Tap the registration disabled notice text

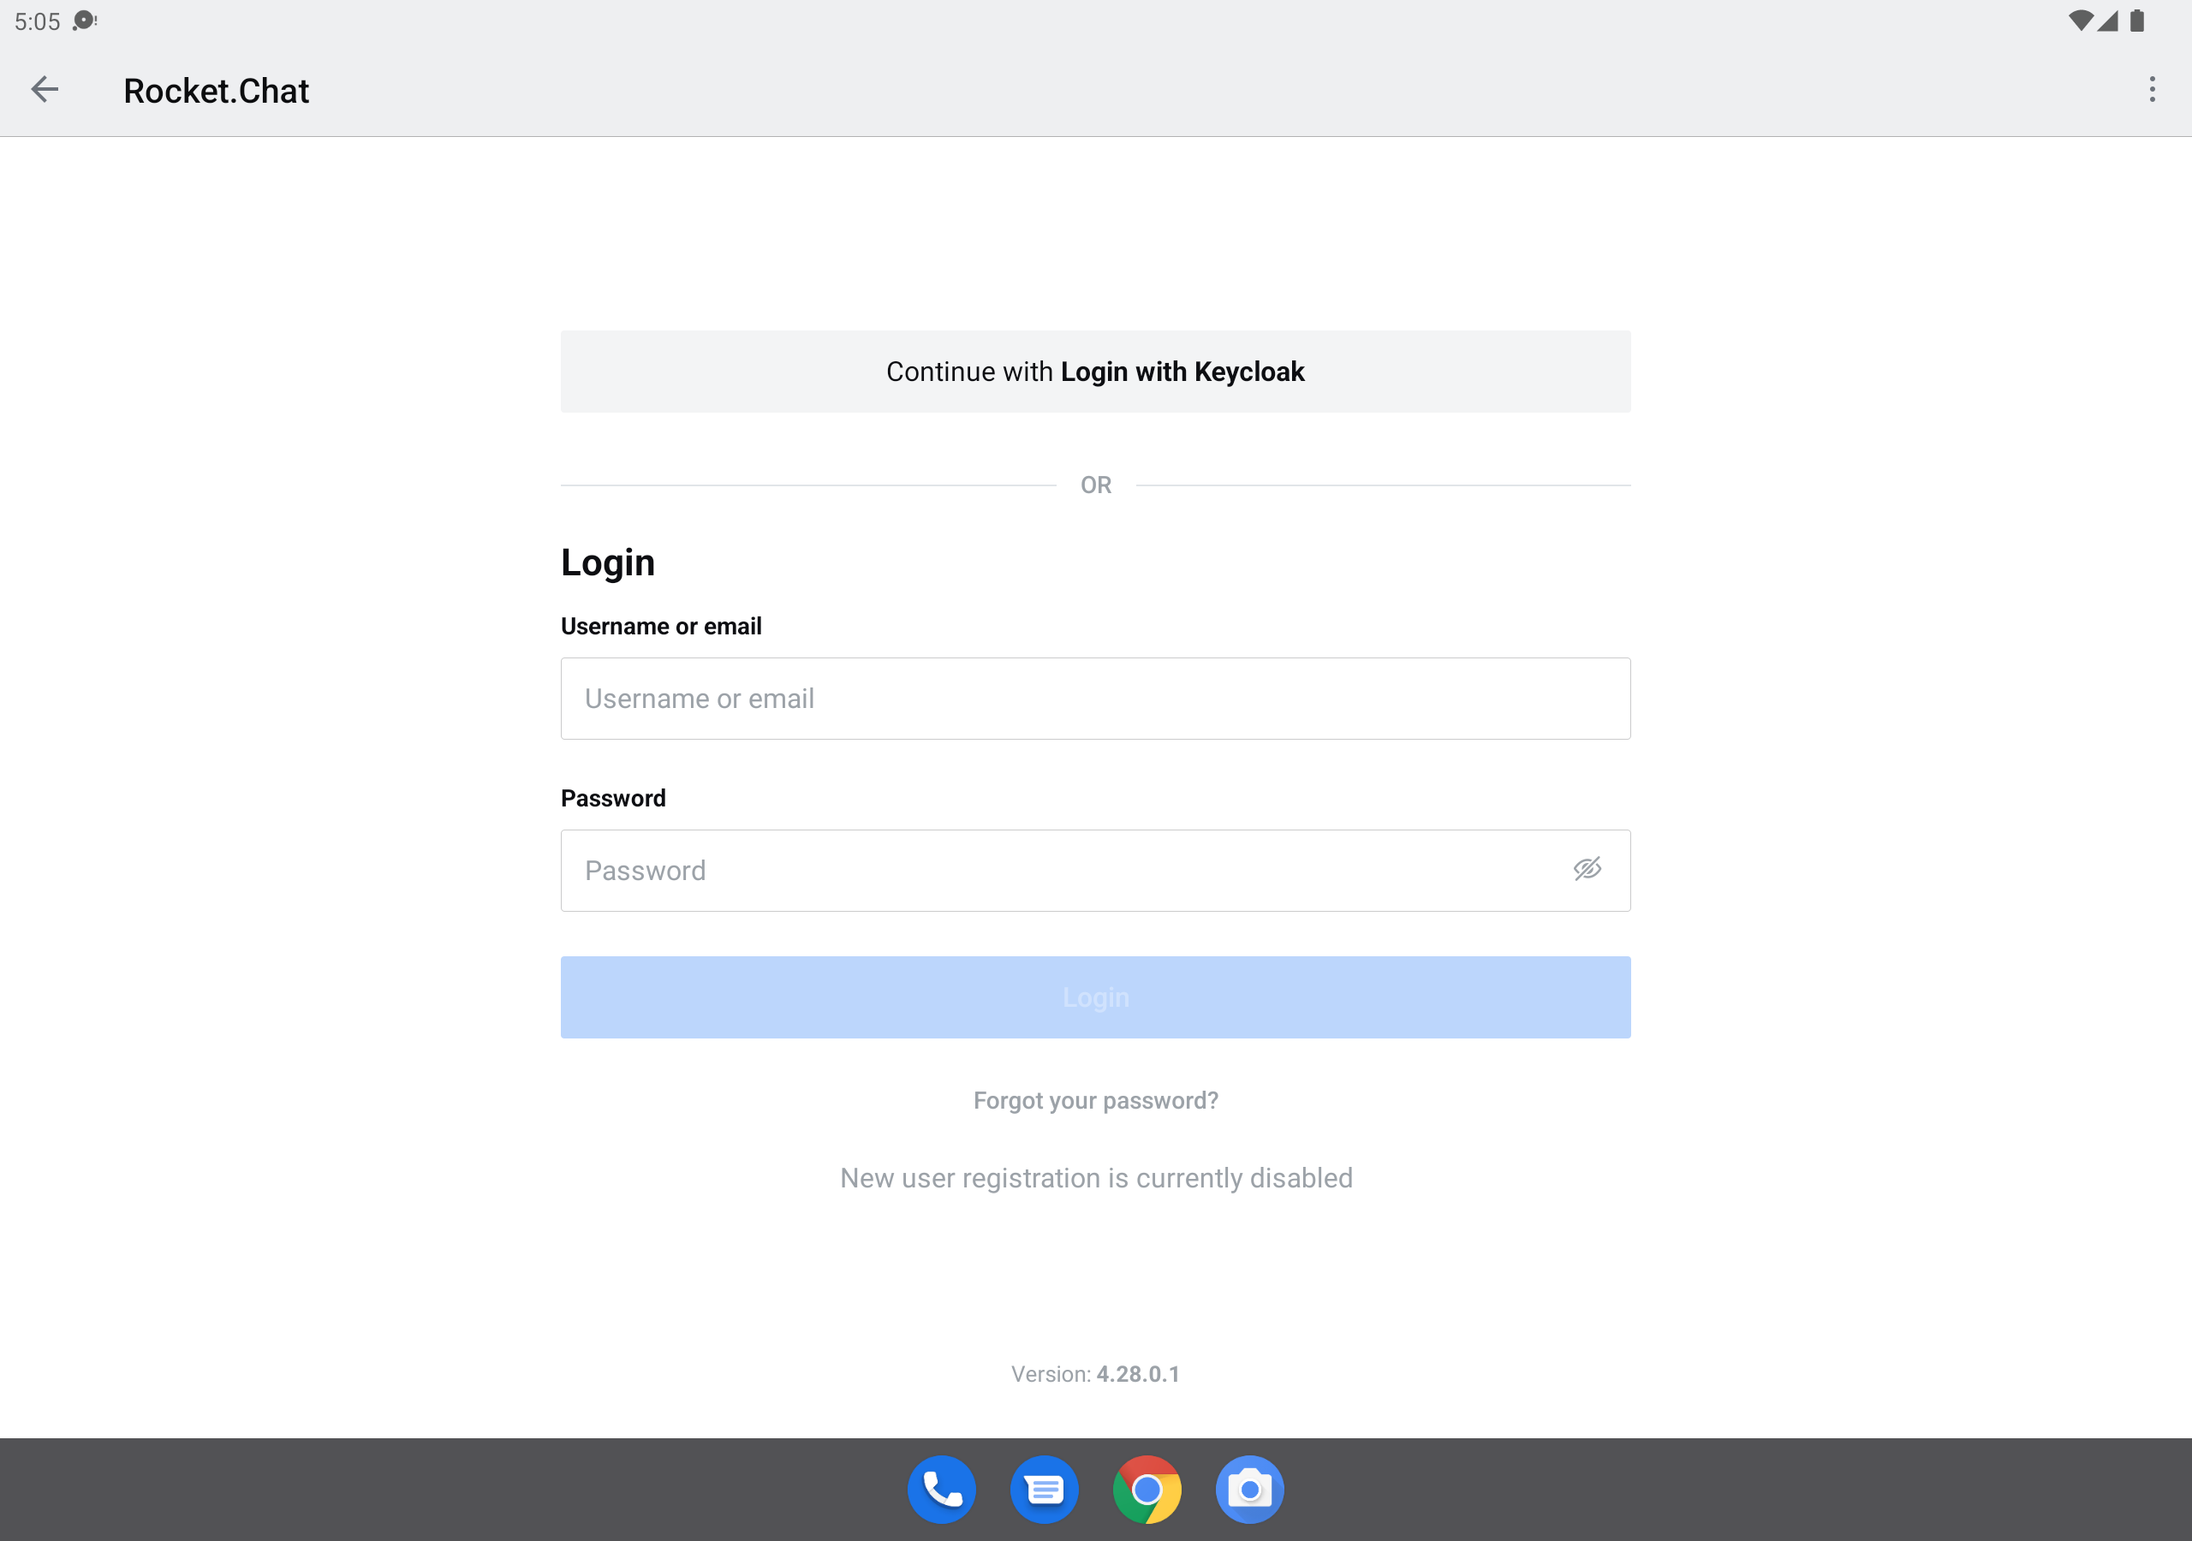click(x=1096, y=1177)
